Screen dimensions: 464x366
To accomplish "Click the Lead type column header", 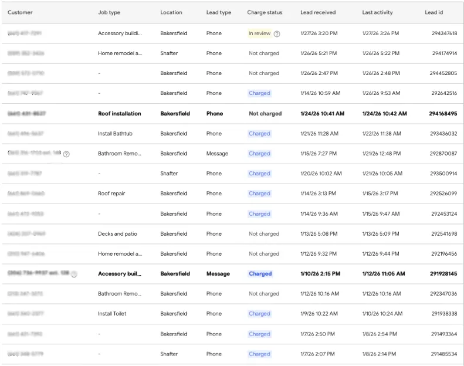I will [x=219, y=12].
